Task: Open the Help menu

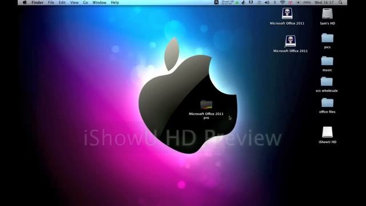Action: click(115, 2)
